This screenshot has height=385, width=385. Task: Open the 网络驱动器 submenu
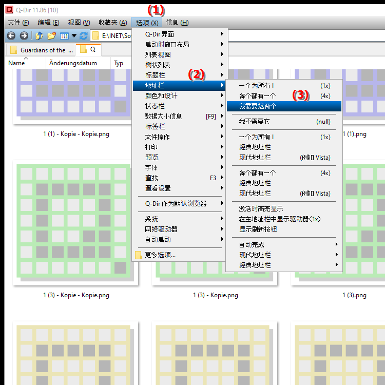pos(179,229)
